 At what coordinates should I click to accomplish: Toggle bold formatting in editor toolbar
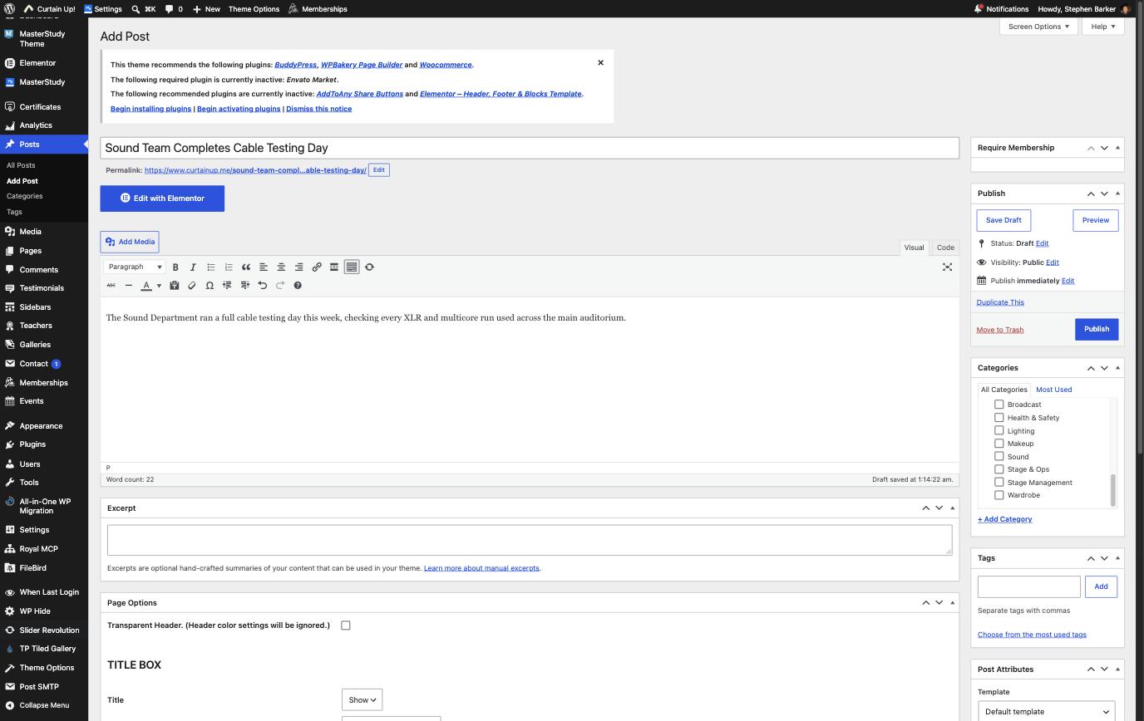(175, 267)
